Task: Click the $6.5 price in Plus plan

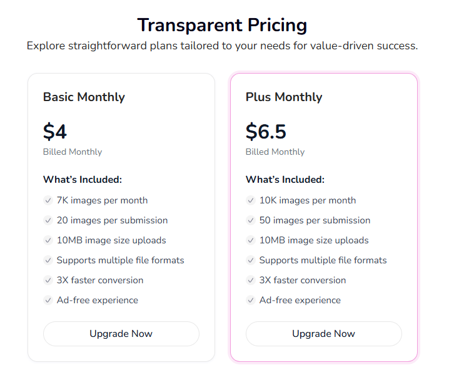Action: [x=266, y=132]
